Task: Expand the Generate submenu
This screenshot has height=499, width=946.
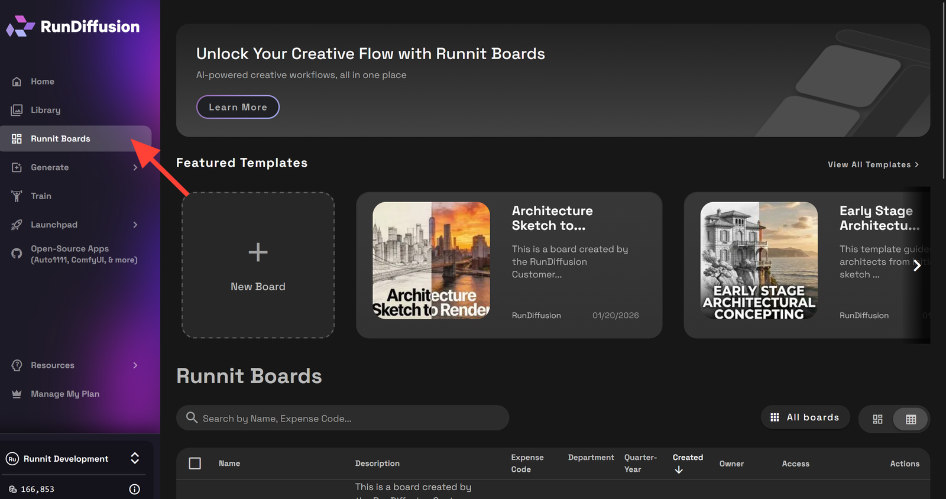Action: 135,168
